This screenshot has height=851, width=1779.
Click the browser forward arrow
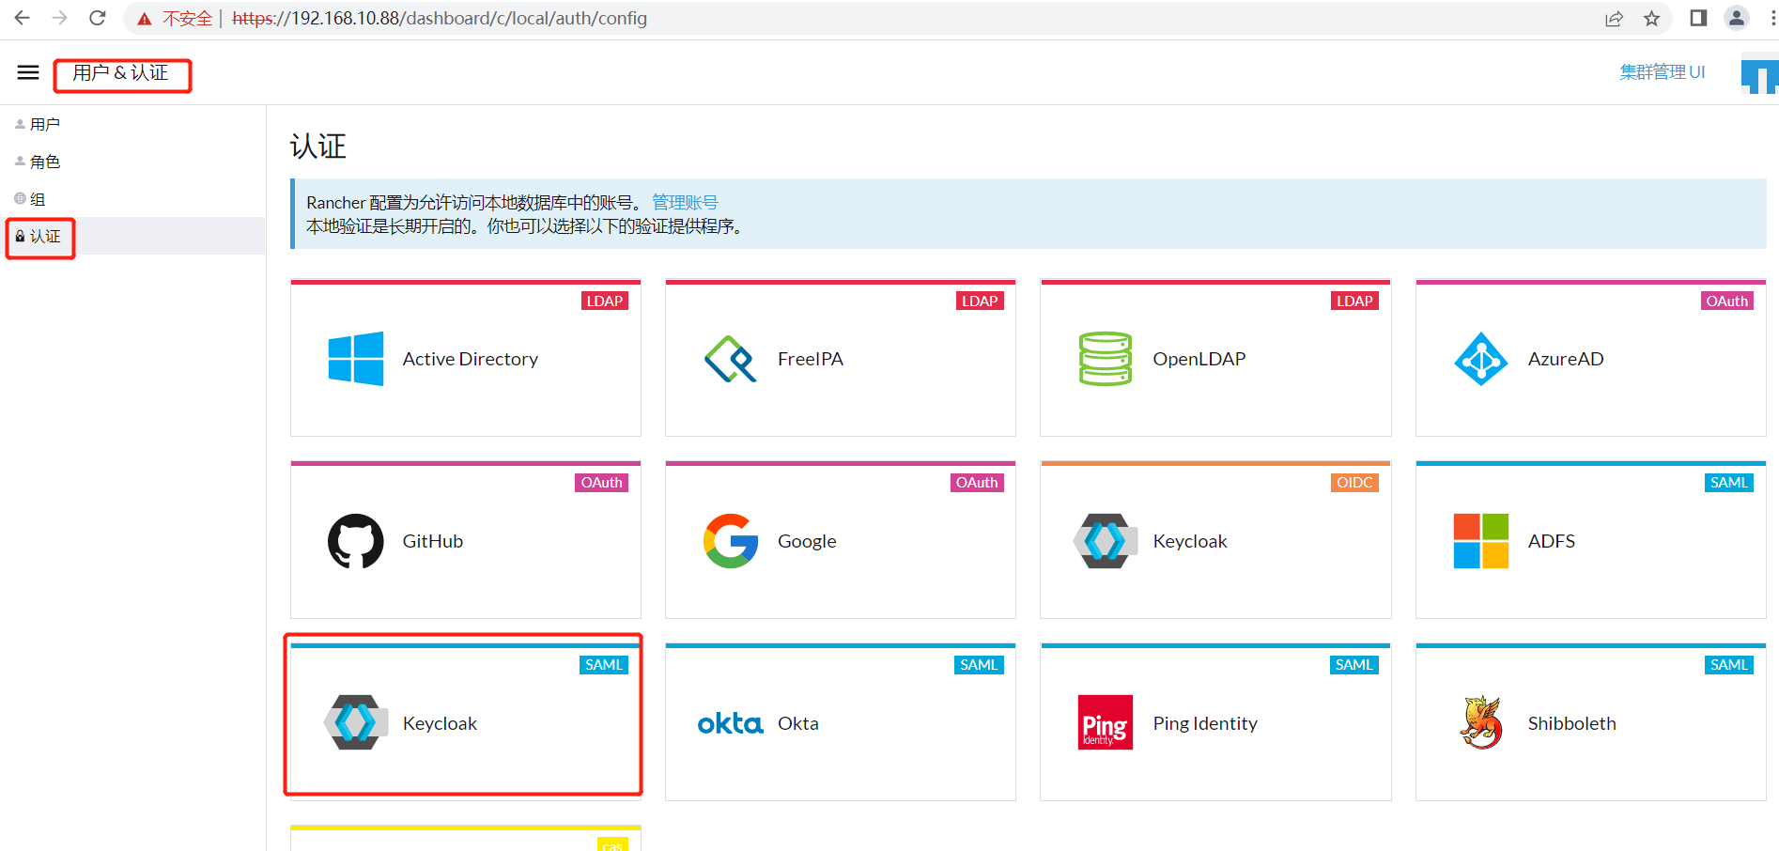59,18
